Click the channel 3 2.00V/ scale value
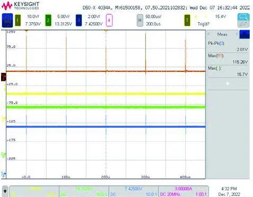Screen dimensions: 253x197 tap(94, 16)
